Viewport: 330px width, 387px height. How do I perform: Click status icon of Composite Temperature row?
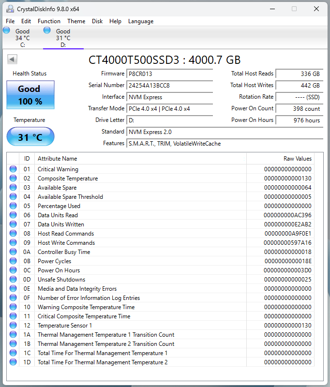[x=13, y=178]
